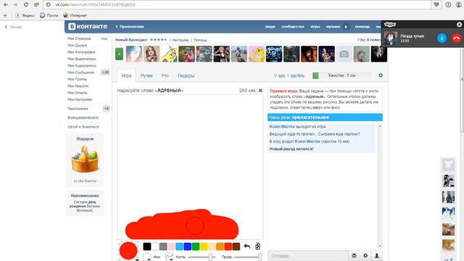Add new bookmark with plus icon

tap(5, 15)
